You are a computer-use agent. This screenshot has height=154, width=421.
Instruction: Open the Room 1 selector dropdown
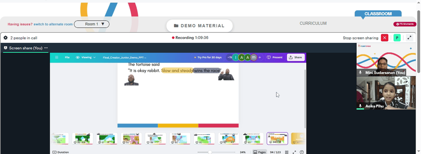click(x=91, y=24)
